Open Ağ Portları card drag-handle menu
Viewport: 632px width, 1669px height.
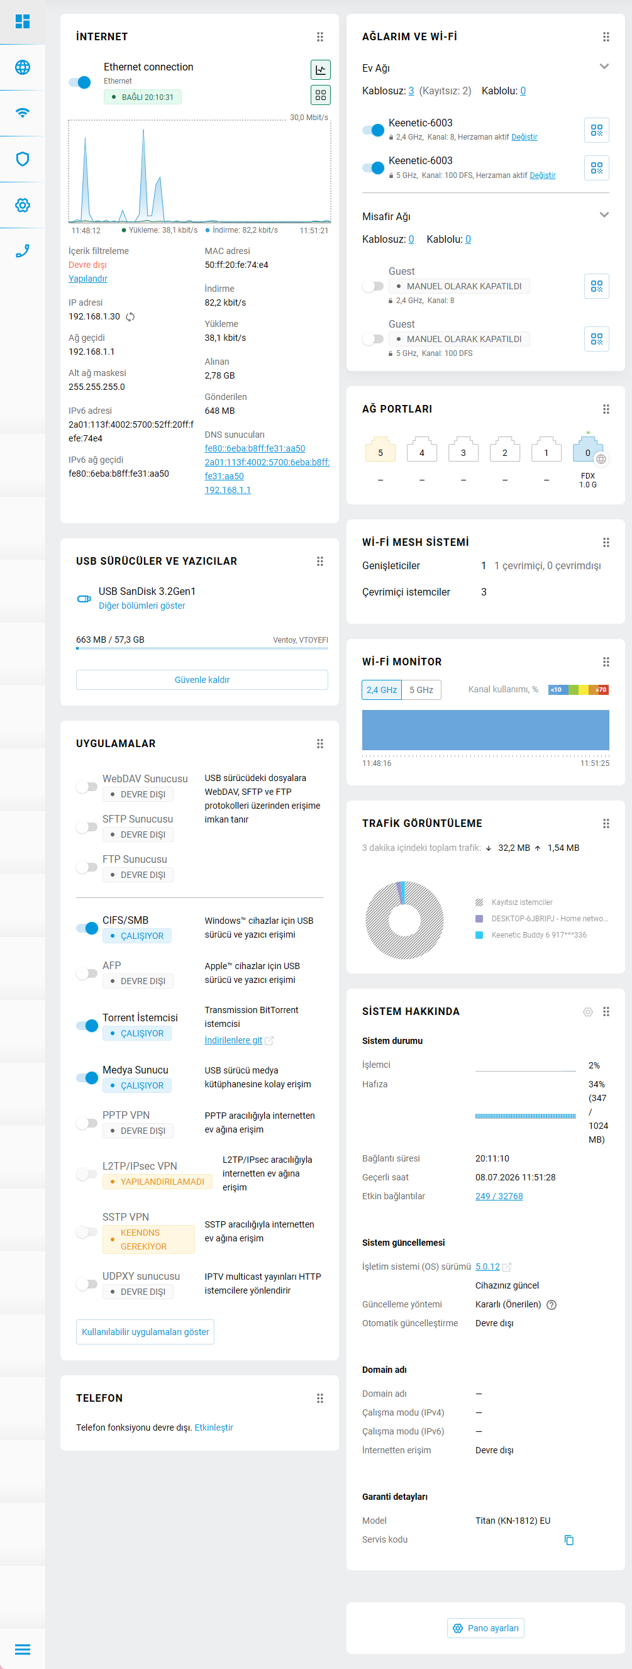pyautogui.click(x=606, y=409)
